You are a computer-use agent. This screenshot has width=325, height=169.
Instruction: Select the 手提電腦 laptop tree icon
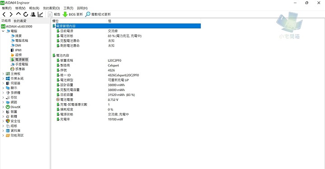13,64
